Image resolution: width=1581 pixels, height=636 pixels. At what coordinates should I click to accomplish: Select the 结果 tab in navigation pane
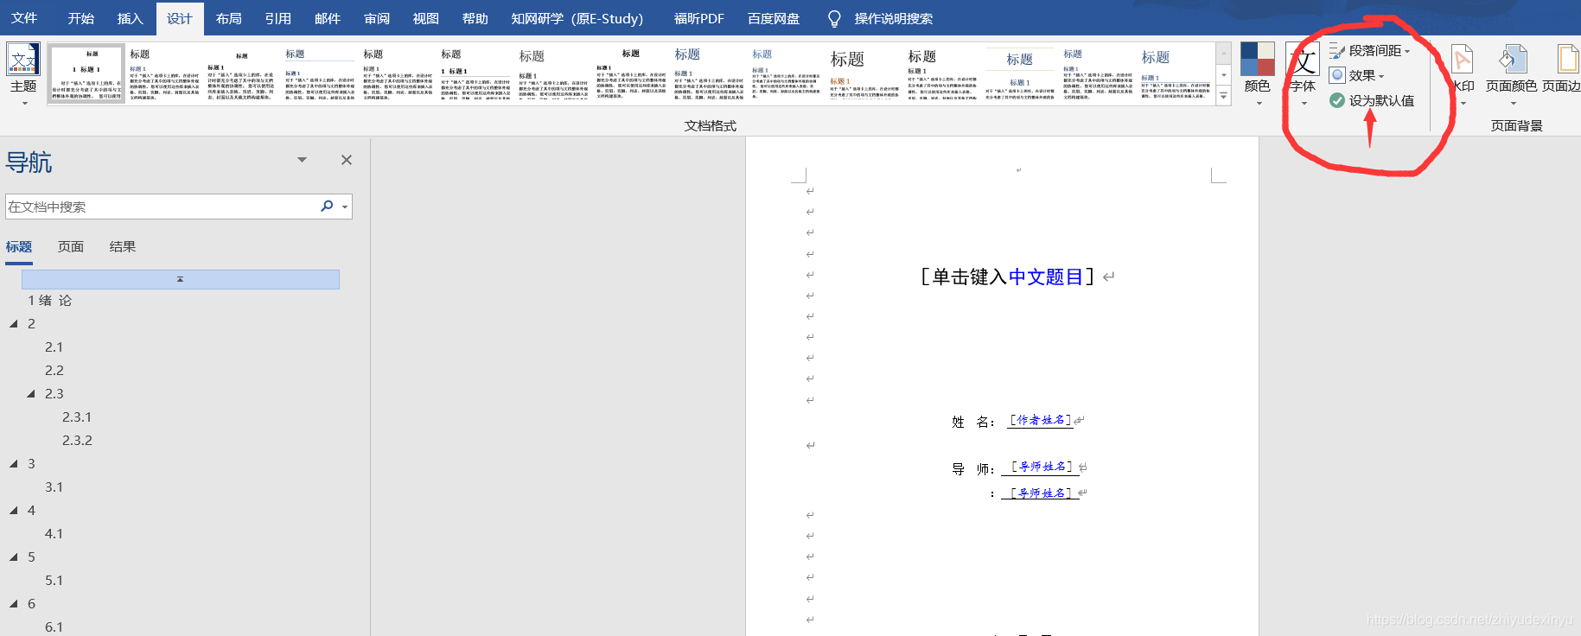point(123,246)
